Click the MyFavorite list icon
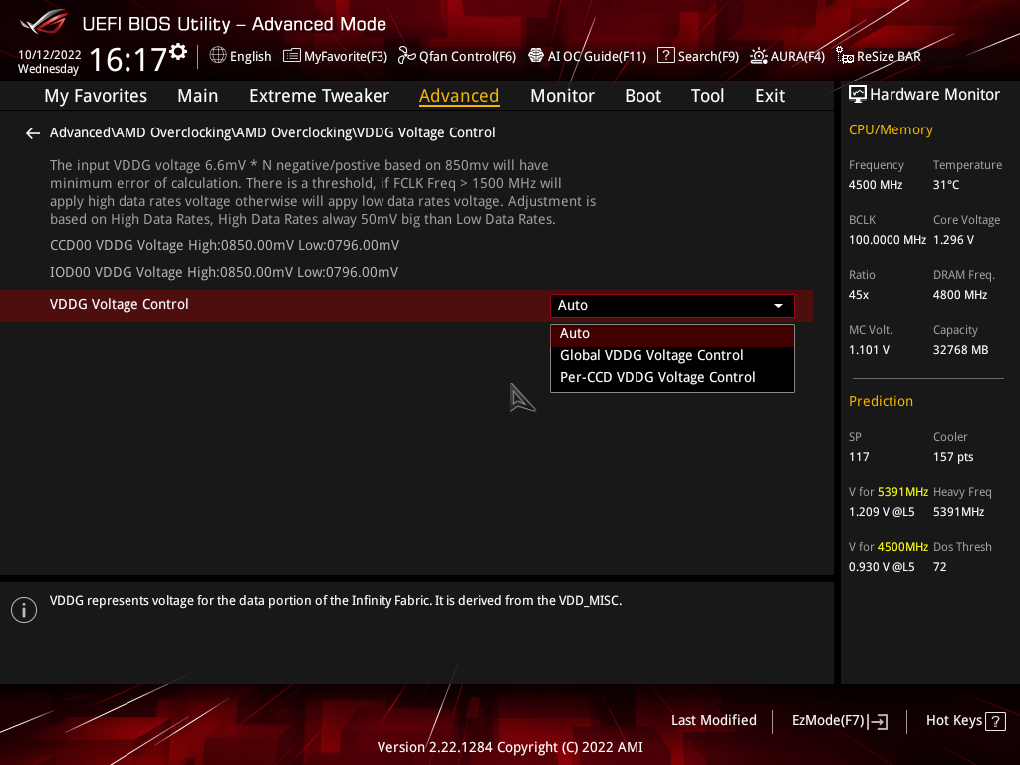The width and height of the screenshot is (1020, 765). point(292,56)
